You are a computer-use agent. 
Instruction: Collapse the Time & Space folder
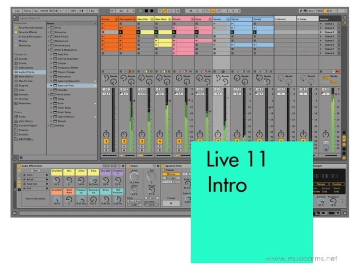coord(48,94)
